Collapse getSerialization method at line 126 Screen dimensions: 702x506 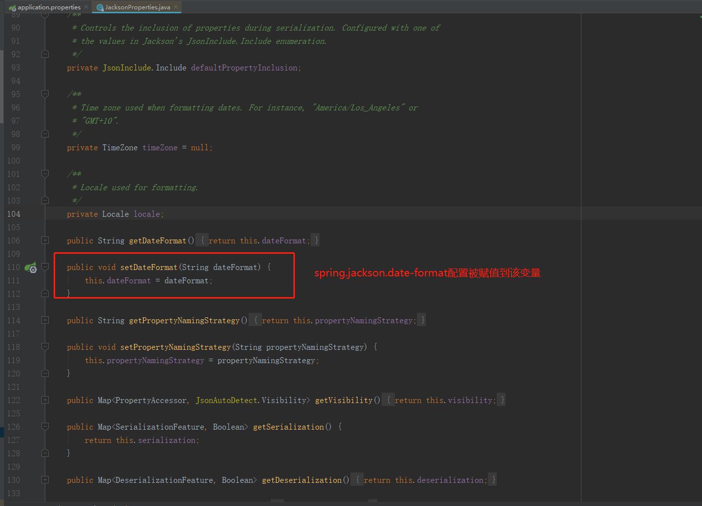point(45,427)
